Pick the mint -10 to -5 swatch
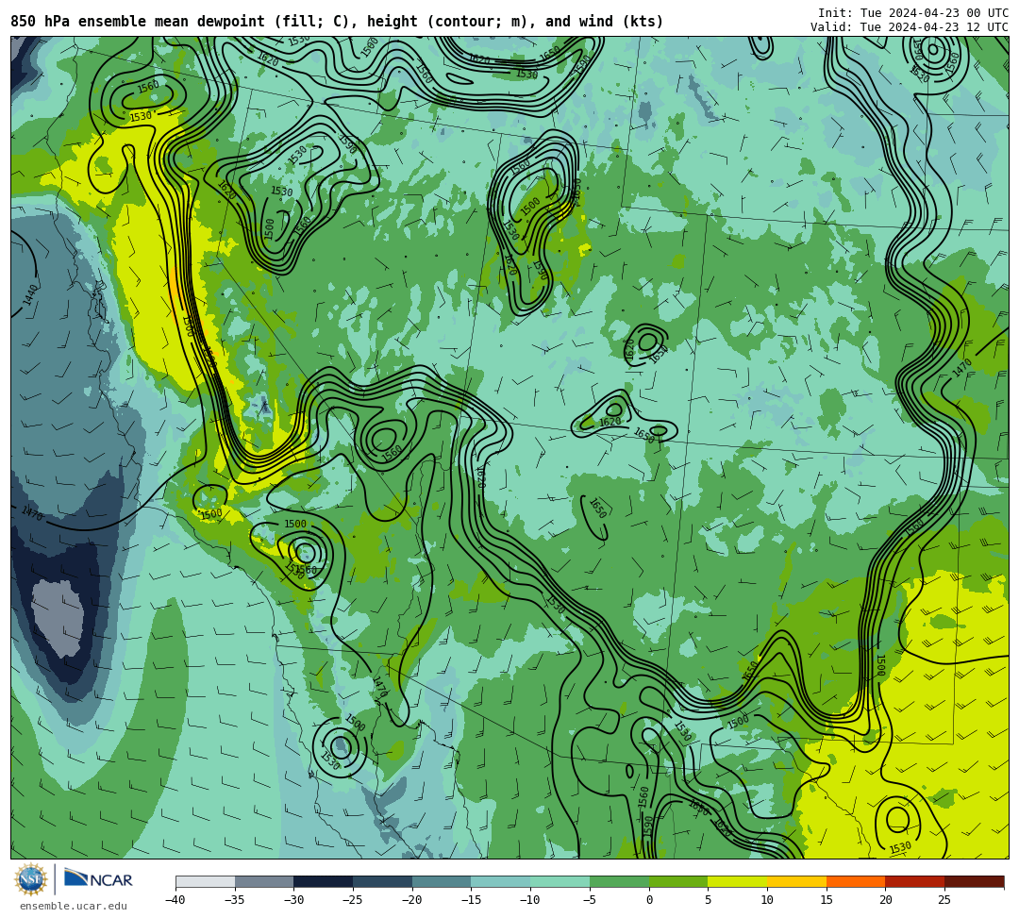This screenshot has height=918, width=1019. [560, 881]
